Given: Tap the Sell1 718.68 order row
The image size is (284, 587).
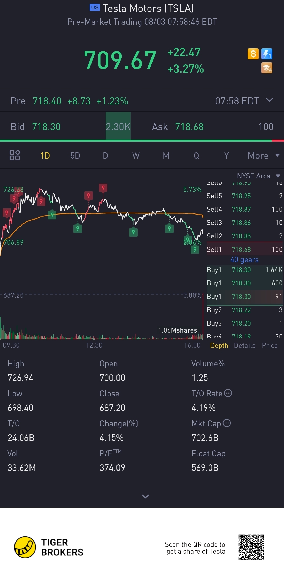Looking at the screenshot, I should (x=245, y=249).
